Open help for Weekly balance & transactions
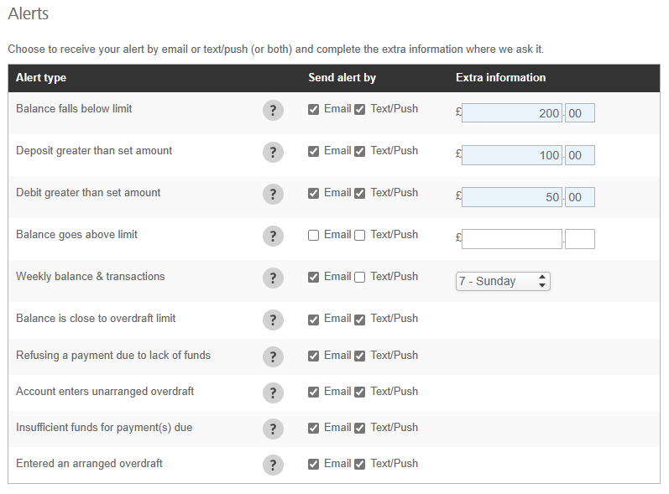 tap(273, 278)
